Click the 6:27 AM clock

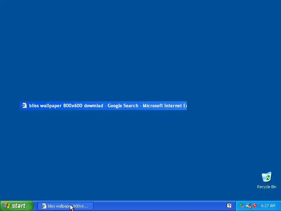point(268,206)
